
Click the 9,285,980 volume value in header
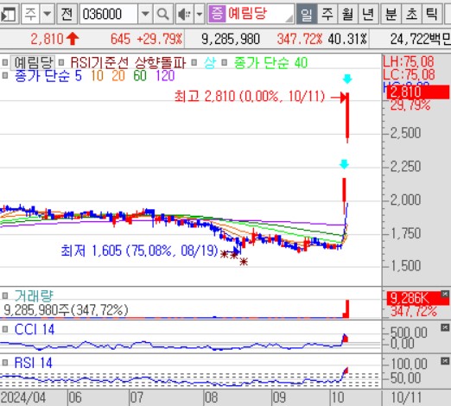click(x=231, y=39)
